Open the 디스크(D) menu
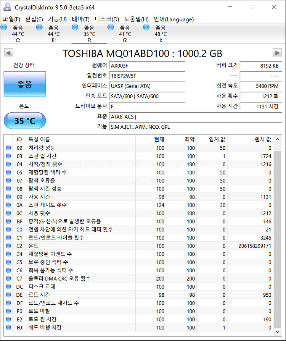This screenshot has height=341, width=286. point(107,19)
